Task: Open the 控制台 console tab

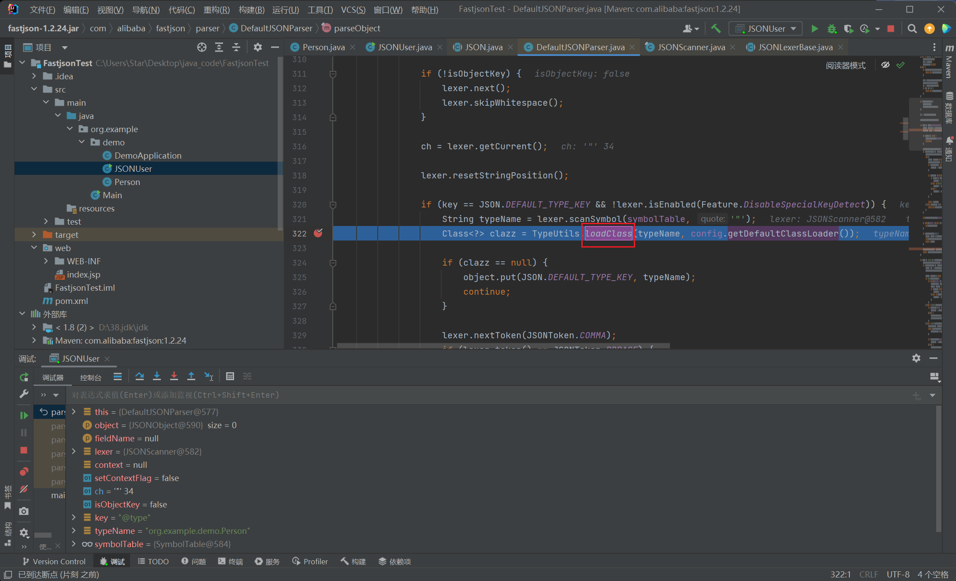Action: click(90, 377)
